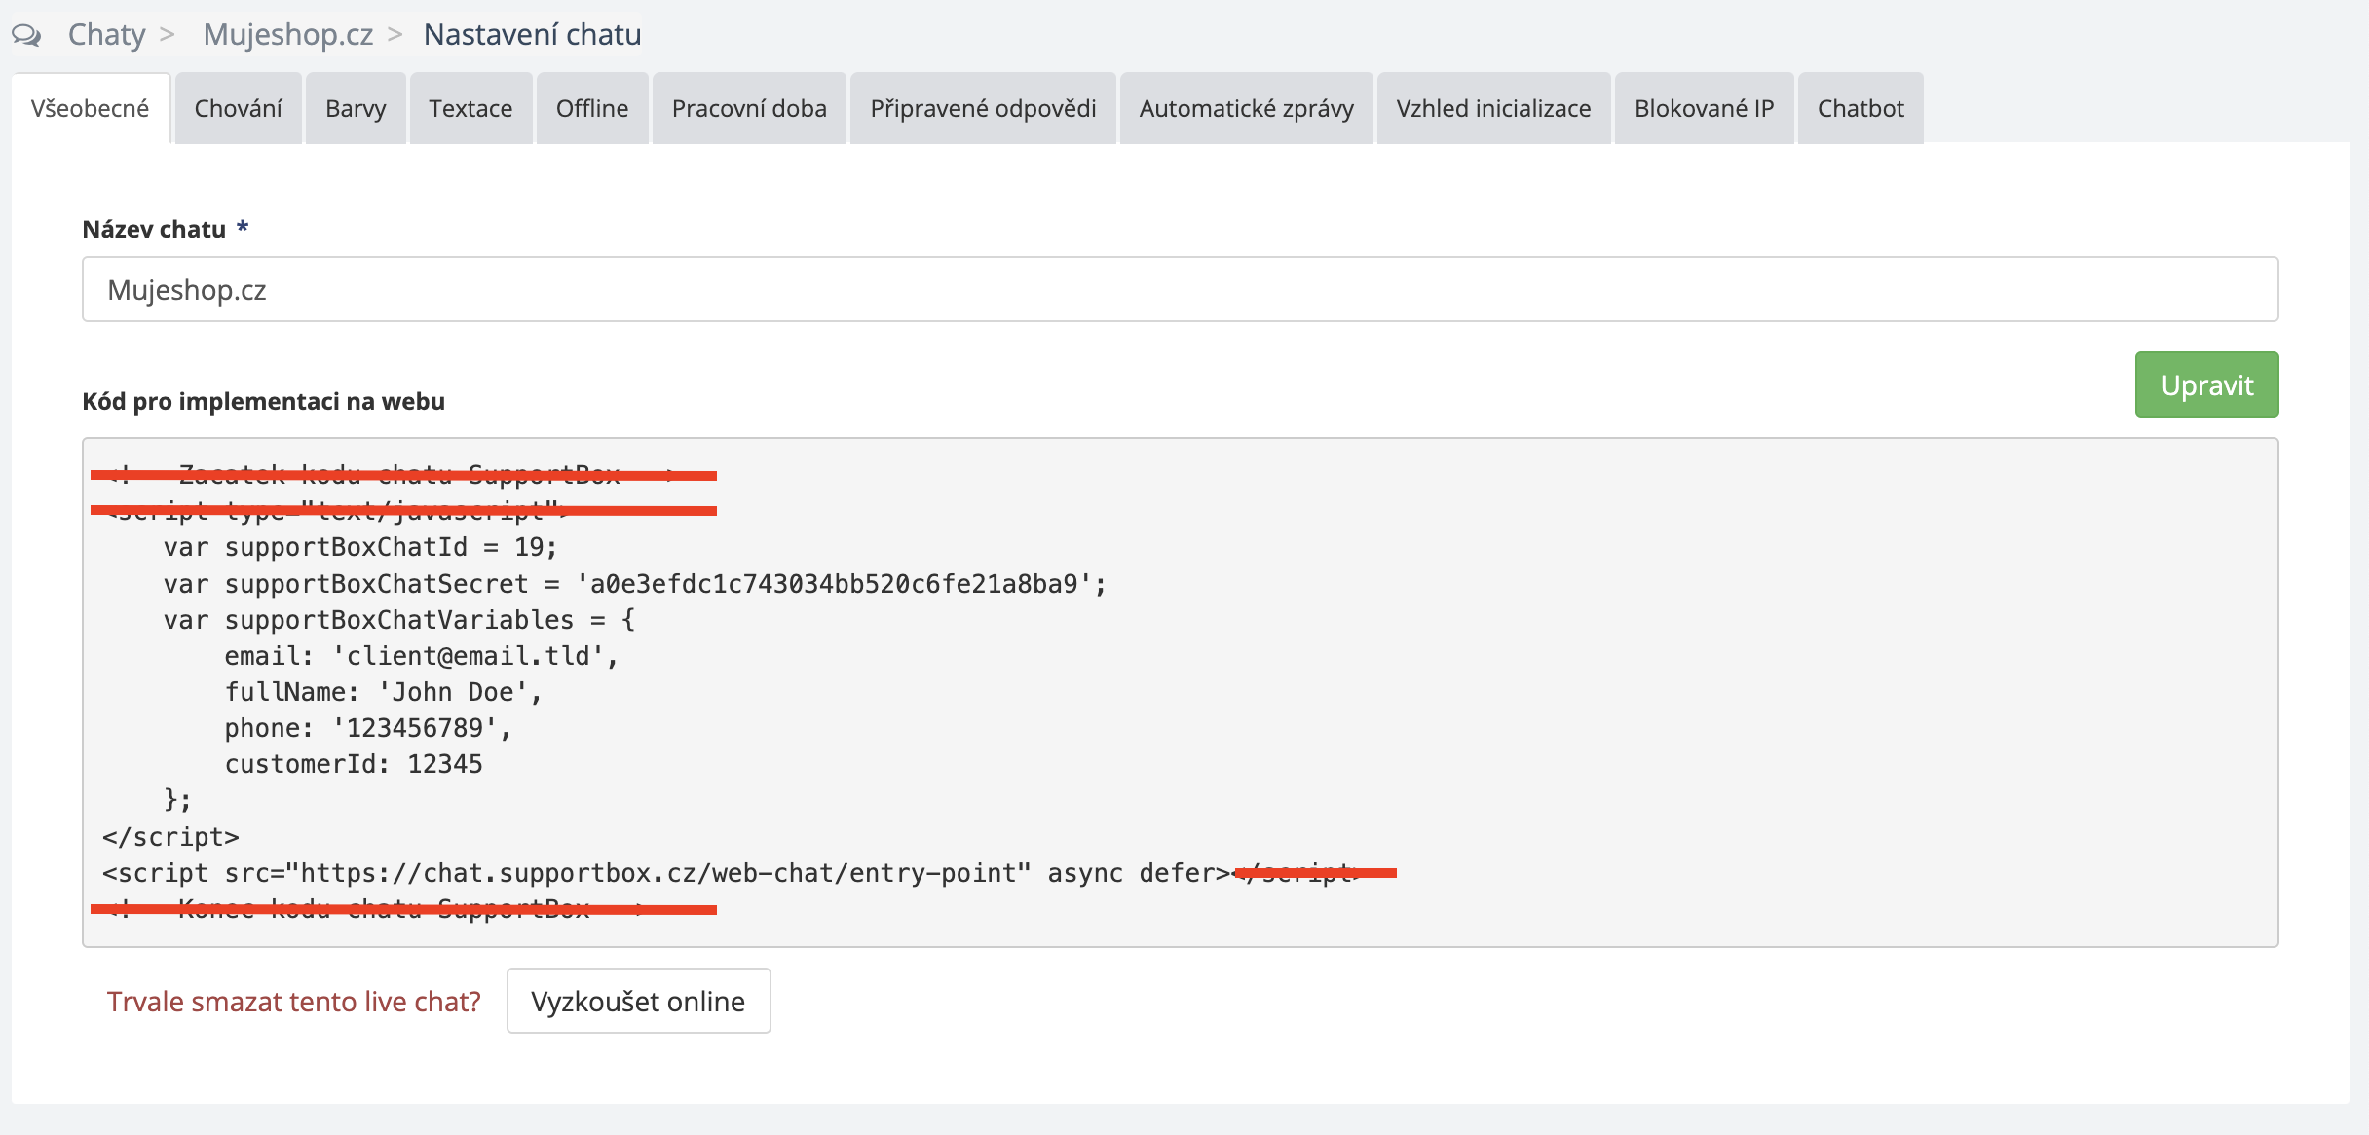Screen dimensions: 2369x1135
Task: Switch to the Chování tab
Action: [x=239, y=108]
